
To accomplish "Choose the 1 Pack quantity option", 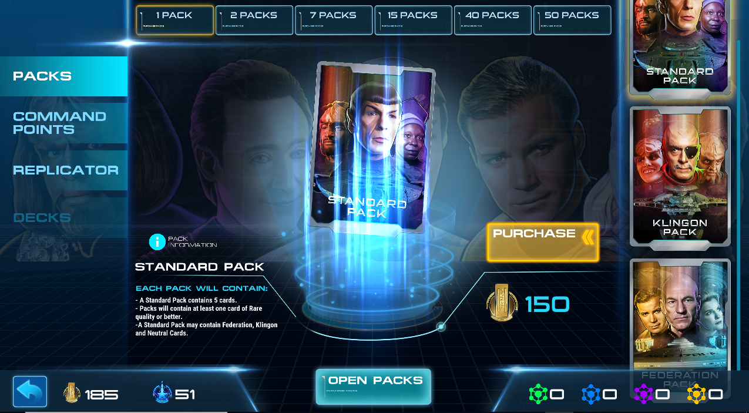I will [175, 20].
